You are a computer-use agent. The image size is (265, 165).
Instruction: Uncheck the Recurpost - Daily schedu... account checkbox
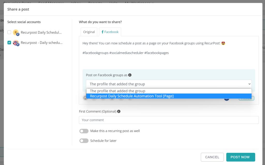coord(9,42)
